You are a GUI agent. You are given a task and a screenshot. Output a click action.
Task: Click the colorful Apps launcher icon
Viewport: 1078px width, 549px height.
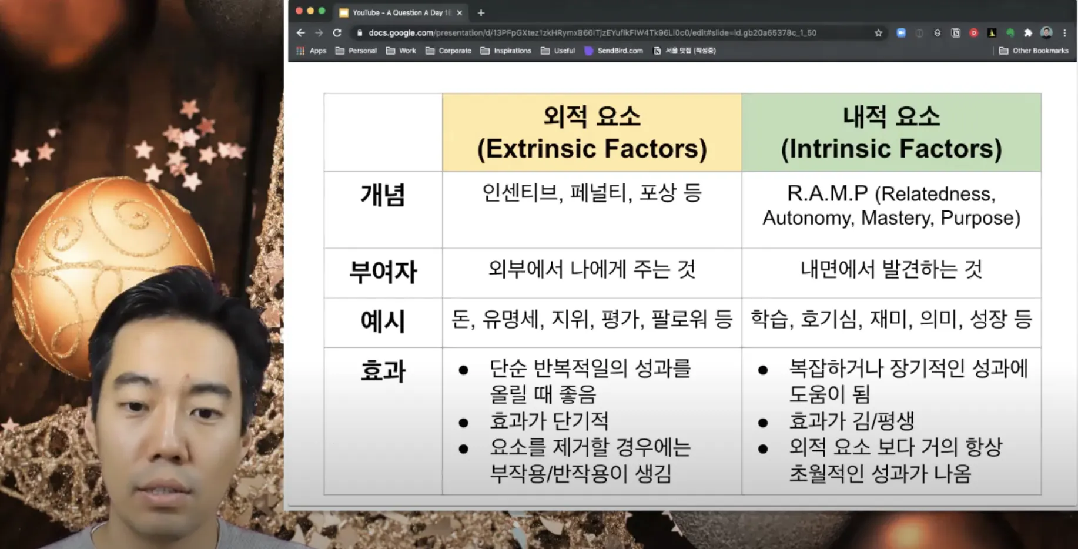pos(301,51)
